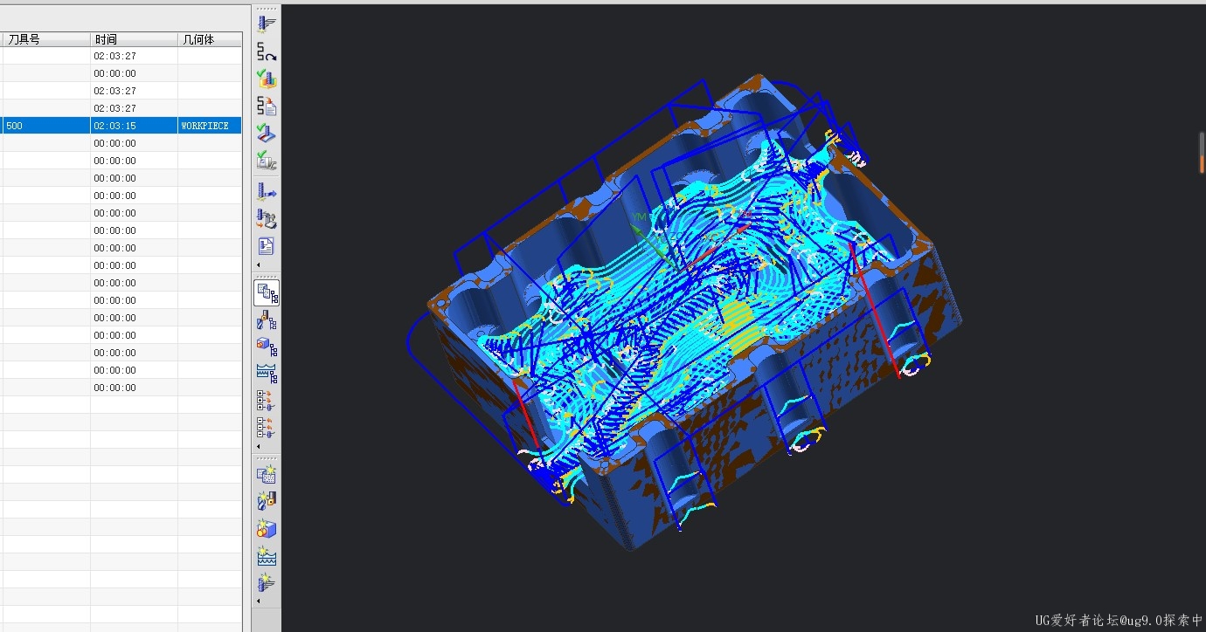
Task: Click the Create Geometry icon
Action: (267, 528)
